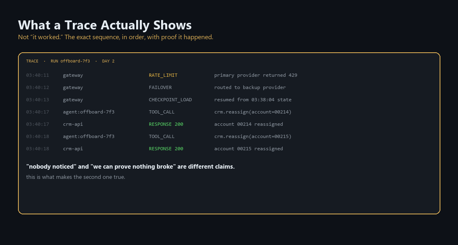This screenshot has height=245, width=458.
Task: Click the first green RESPONSE 200 label
Action: [x=166, y=124]
